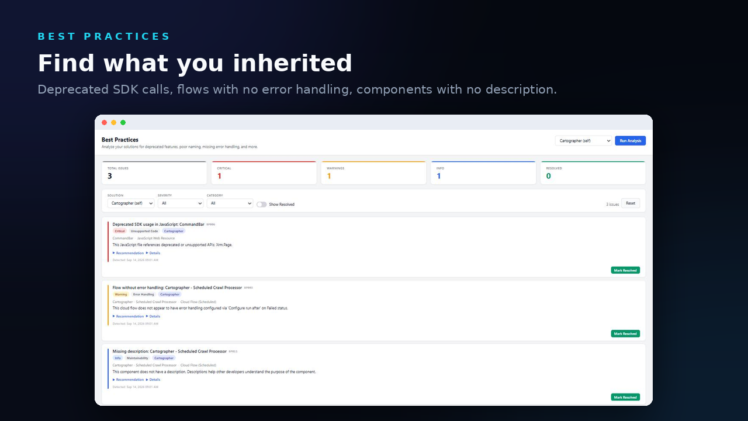This screenshot has height=421, width=748.
Task: Select the Critical summary card
Action: tap(264, 173)
